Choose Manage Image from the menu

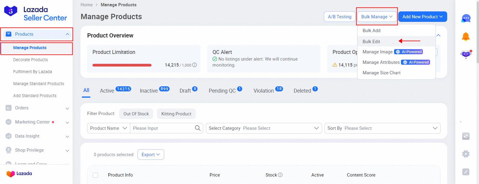pyautogui.click(x=396, y=52)
